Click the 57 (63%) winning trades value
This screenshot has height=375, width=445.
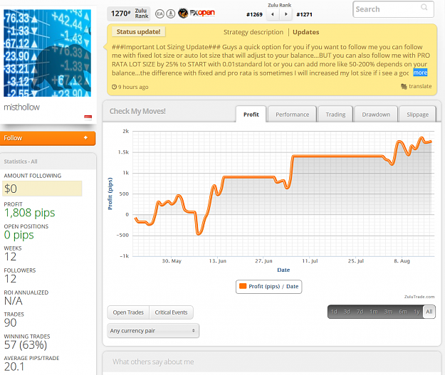tap(26, 345)
